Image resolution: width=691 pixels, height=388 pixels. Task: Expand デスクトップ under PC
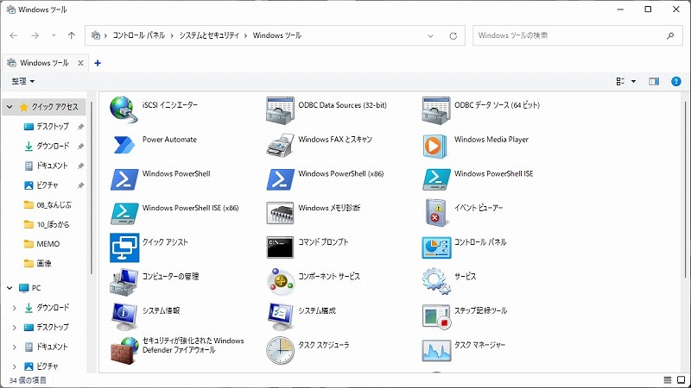[x=14, y=328]
